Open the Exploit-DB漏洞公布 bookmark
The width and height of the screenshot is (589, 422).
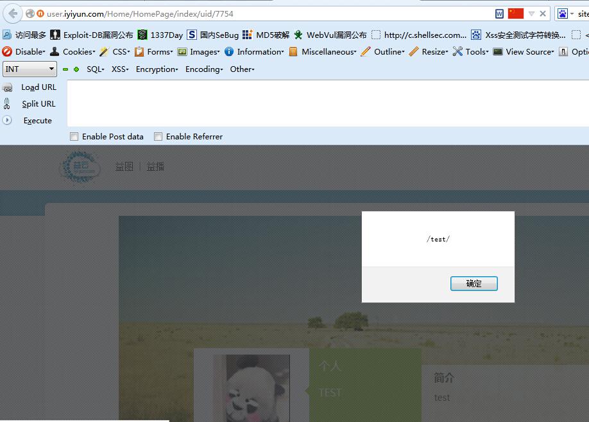pos(92,35)
